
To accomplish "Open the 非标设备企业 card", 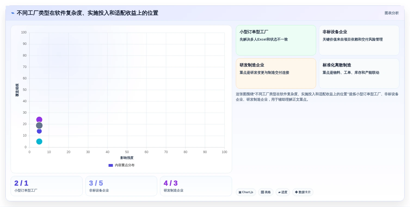I will coord(359,40).
